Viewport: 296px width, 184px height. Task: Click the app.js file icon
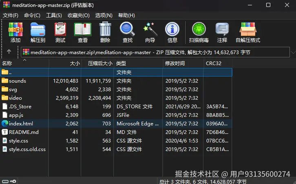[x=5, y=115]
